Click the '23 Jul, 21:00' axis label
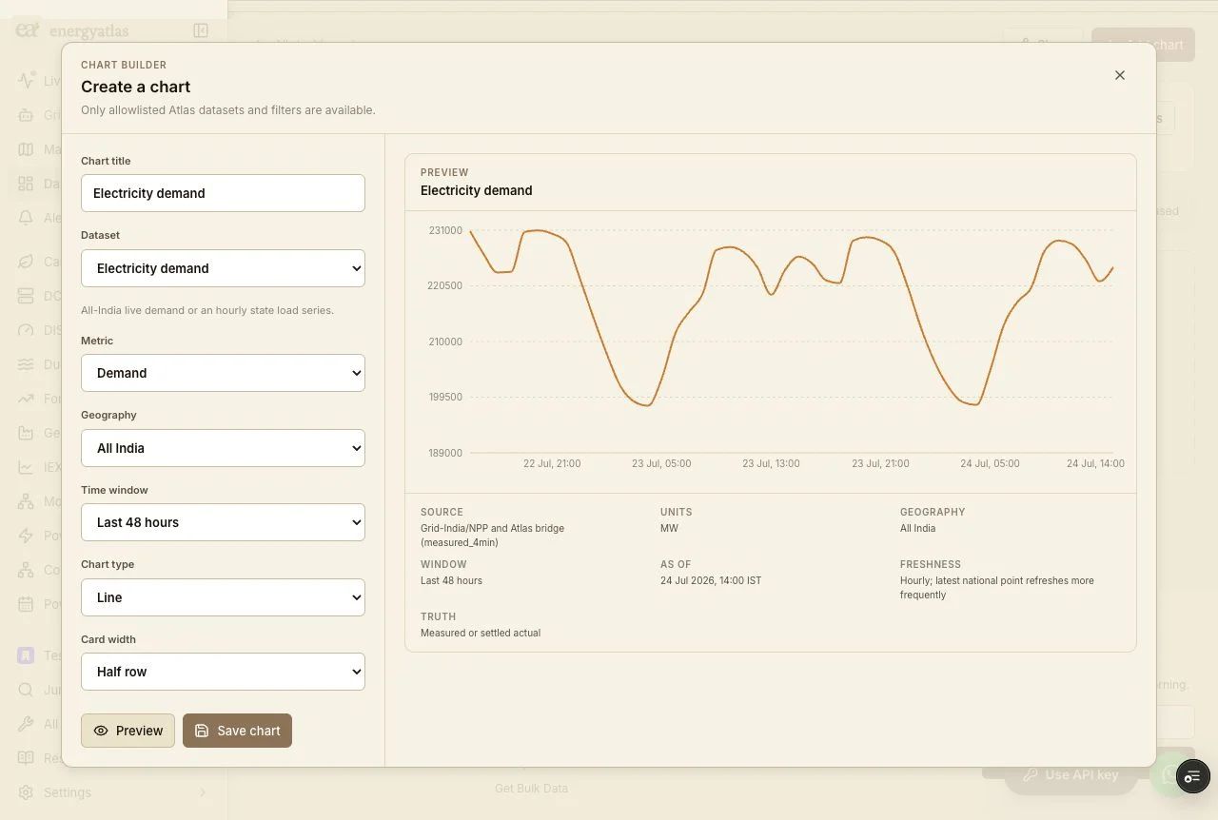The width and height of the screenshot is (1218, 820). point(880,463)
